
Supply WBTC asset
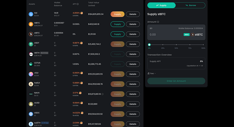pos(118,24)
